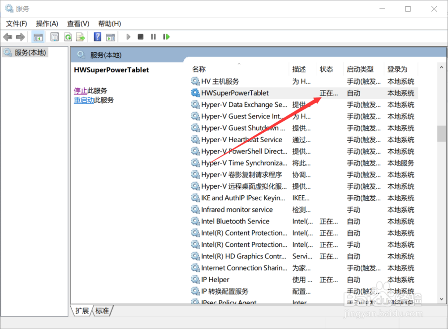Select the IP Helper service
The width and height of the screenshot is (448, 329).
304,279
